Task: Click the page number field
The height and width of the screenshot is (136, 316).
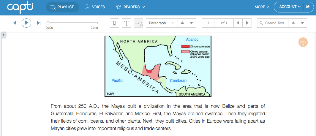Action: (x=208, y=23)
